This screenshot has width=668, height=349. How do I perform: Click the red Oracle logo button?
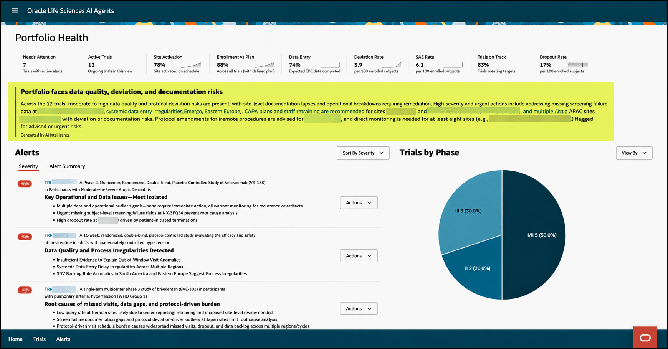tap(645, 337)
